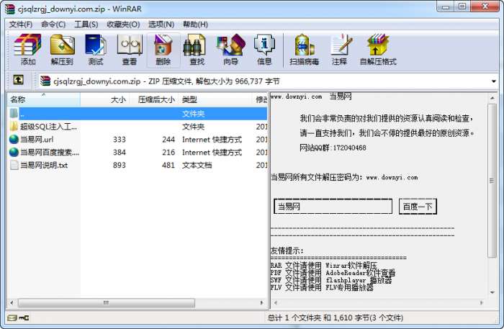
Task: Click the 信息 (Info) toolbar icon
Action: pyautogui.click(x=264, y=50)
